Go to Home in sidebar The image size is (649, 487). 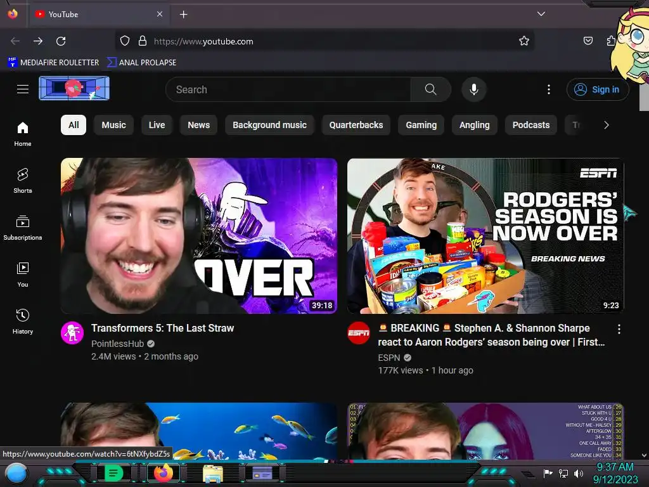coord(23,134)
